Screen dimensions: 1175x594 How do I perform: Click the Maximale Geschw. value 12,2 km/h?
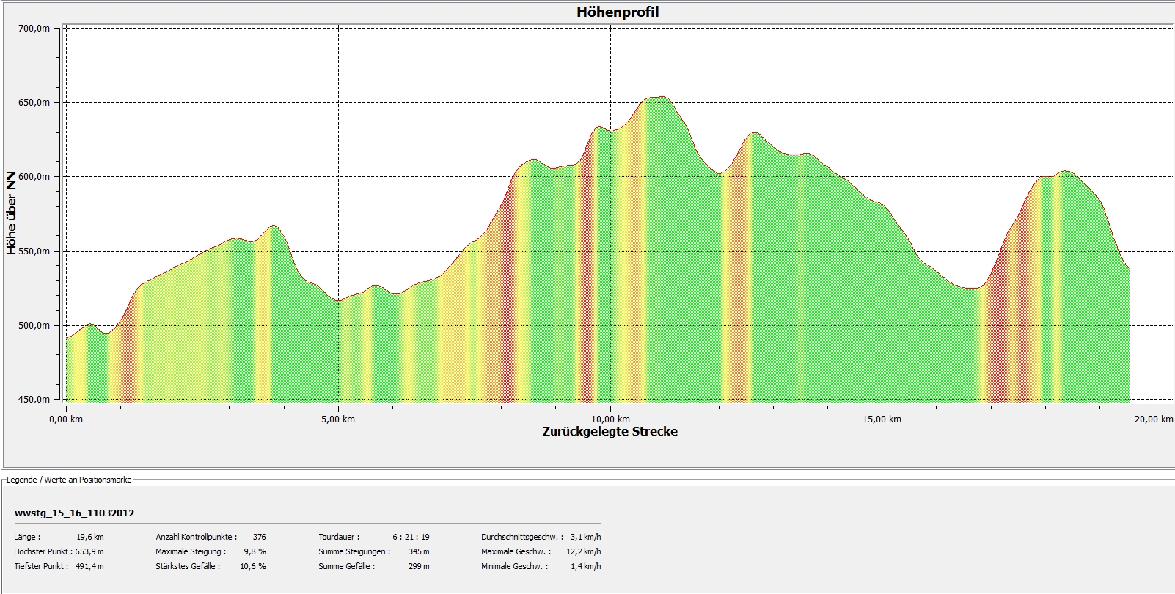tap(584, 551)
